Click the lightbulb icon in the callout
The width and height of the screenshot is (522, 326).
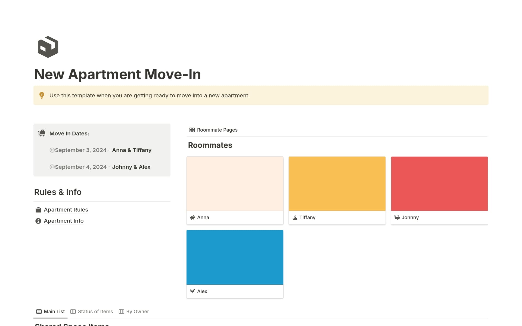(42, 95)
